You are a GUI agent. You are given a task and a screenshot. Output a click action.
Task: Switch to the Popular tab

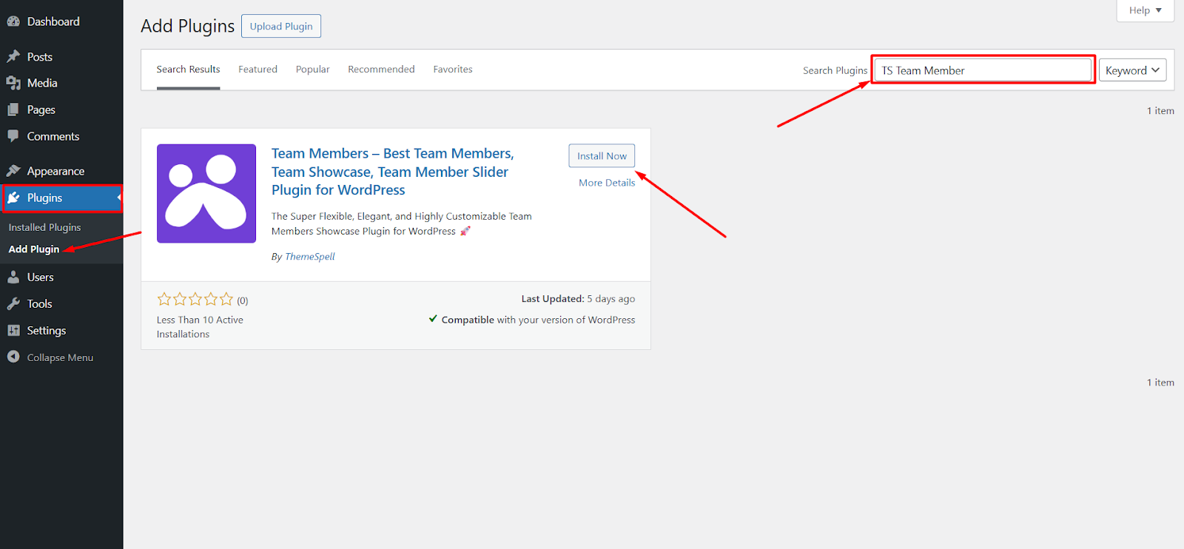[x=312, y=70]
